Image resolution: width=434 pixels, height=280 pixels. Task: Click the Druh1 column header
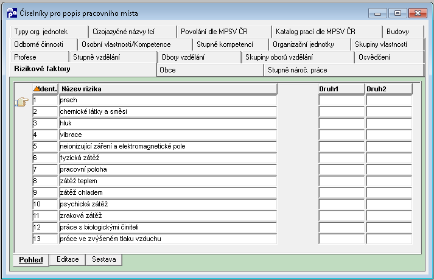pyautogui.click(x=341, y=89)
